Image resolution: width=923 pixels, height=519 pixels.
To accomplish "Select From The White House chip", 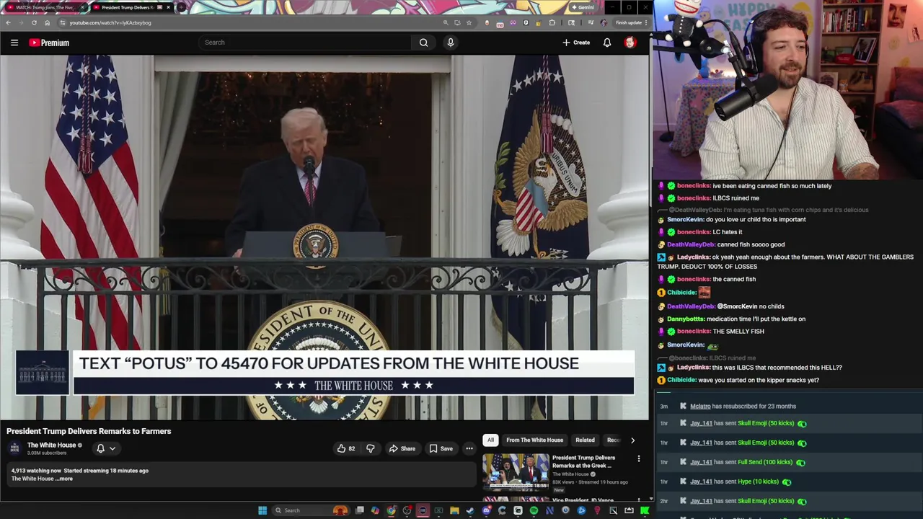I will [534, 440].
